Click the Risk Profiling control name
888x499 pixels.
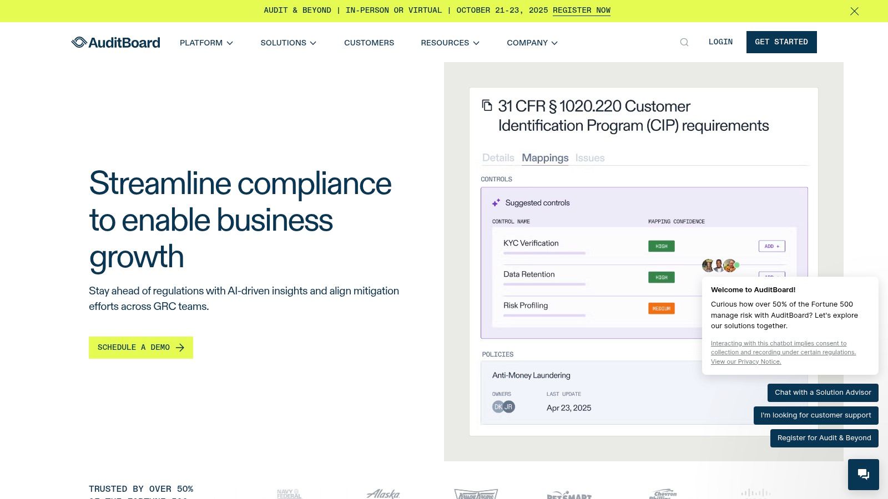(526, 305)
